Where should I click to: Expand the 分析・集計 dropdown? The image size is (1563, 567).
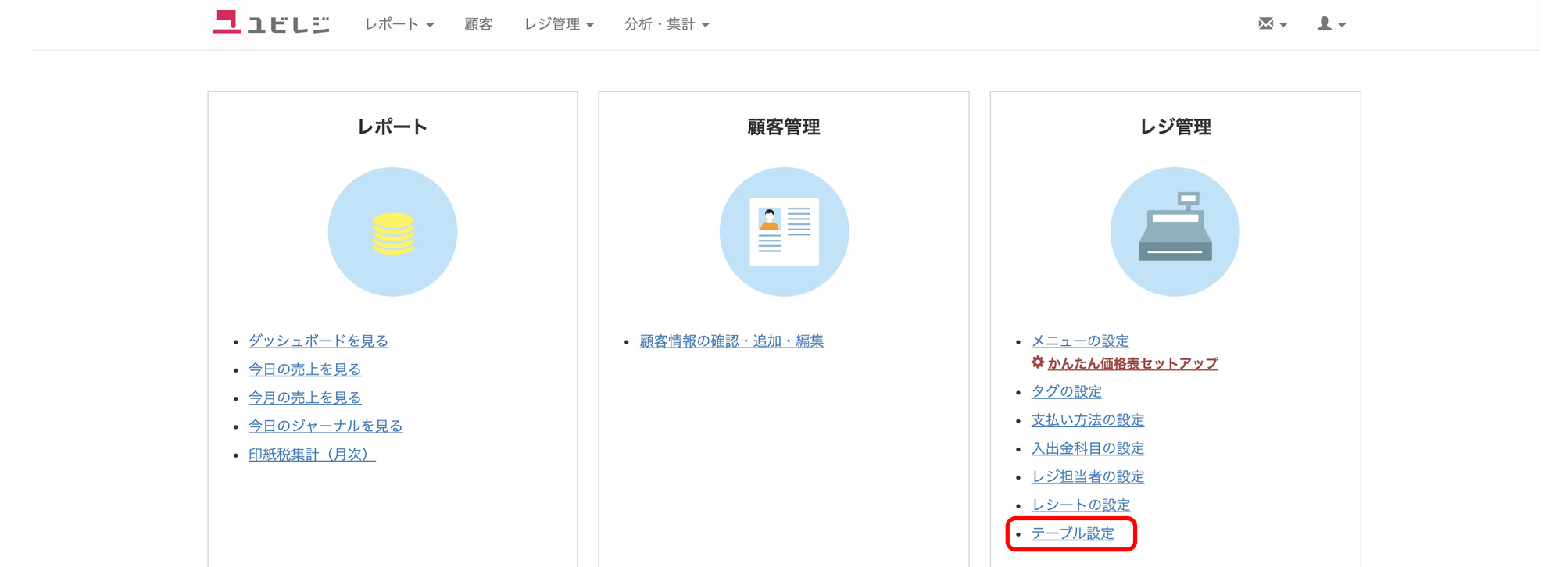coord(667,24)
